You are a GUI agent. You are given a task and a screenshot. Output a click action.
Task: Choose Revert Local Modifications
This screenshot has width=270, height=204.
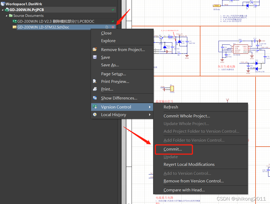189,165
